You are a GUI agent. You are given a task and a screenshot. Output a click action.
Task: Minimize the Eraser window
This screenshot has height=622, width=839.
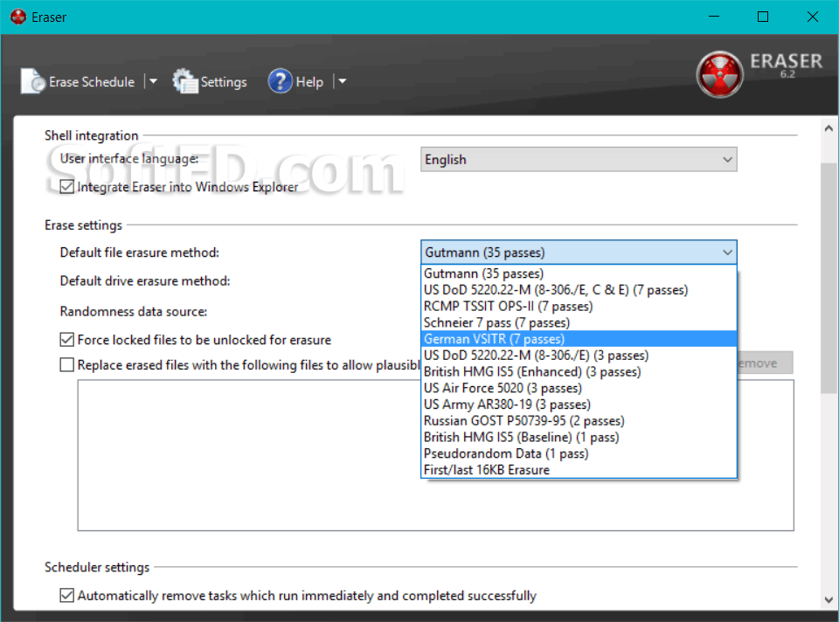(714, 17)
